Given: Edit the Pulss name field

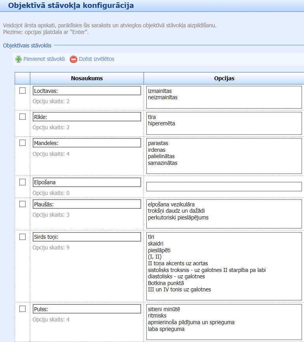Looking at the screenshot, I should coord(87,309).
